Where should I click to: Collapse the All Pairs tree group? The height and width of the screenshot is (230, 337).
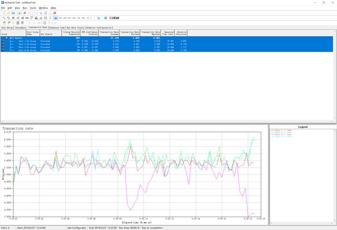[x=6, y=38]
